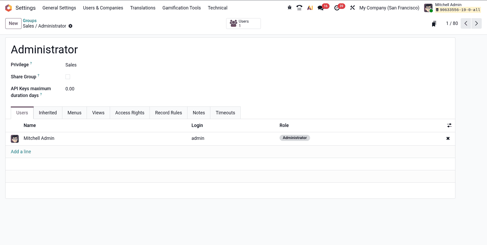Click the developer tools wrench icon

pos(352,8)
